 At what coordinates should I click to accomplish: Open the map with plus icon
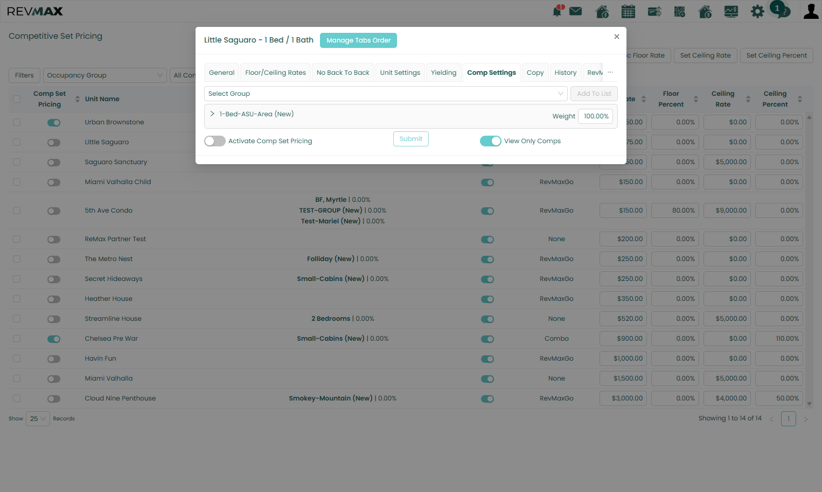tap(680, 11)
